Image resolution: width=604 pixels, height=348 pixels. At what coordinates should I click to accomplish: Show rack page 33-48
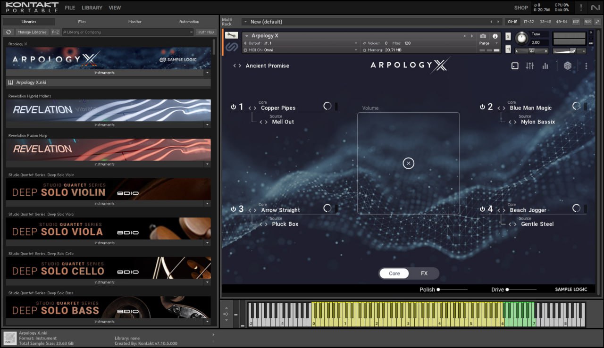(545, 22)
